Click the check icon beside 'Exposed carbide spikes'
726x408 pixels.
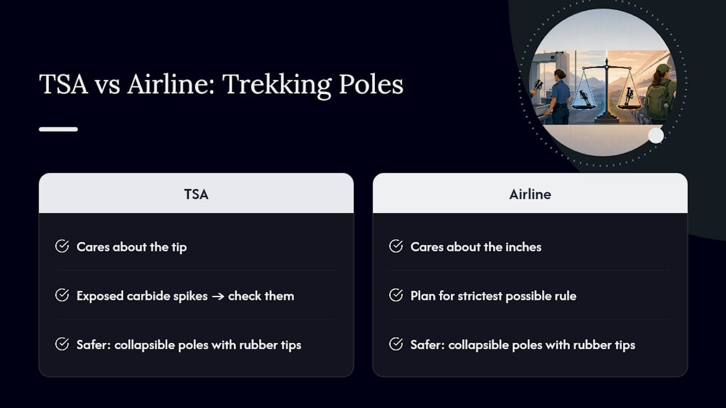coord(62,295)
